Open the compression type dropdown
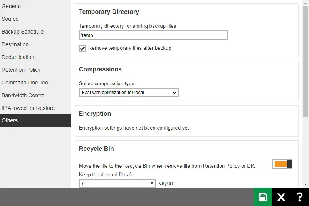Screen dimensions: 309x206 pos(129,93)
